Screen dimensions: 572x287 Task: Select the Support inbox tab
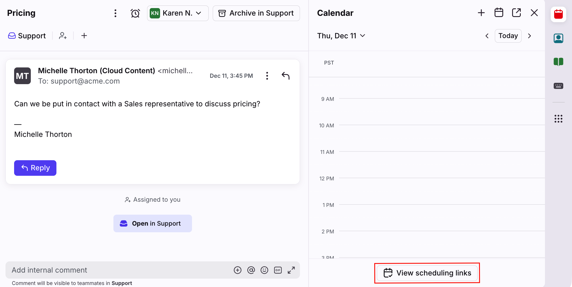[27, 36]
